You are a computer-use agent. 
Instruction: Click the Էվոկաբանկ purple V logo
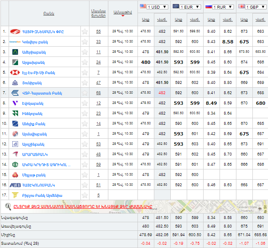point(15,103)
